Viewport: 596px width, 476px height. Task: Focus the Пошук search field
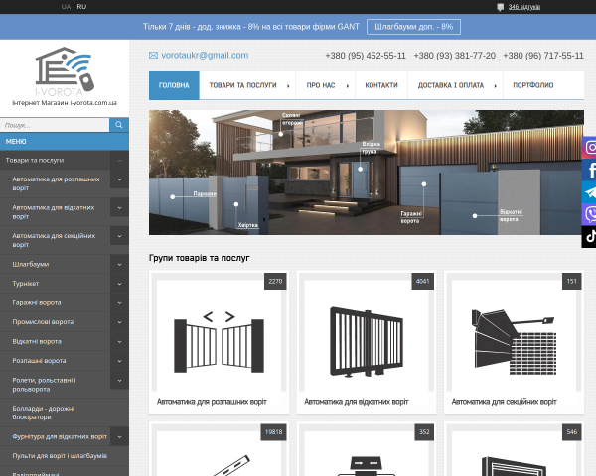point(55,125)
